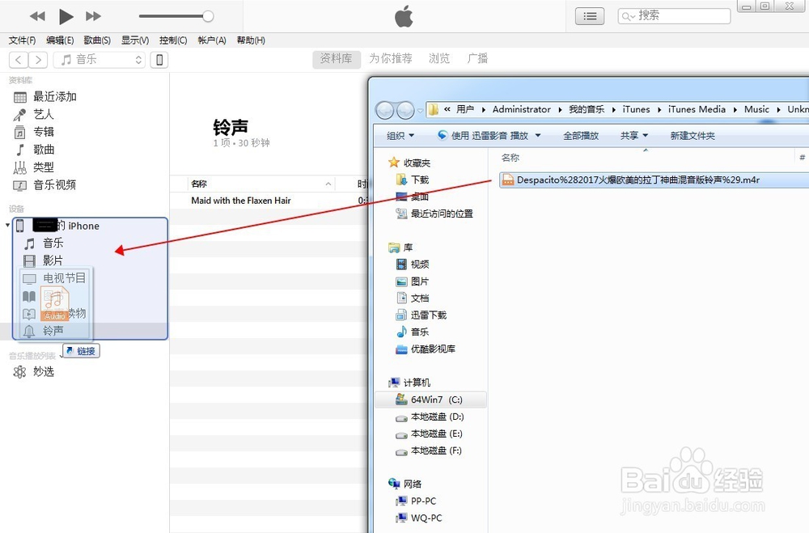Click Administrator in the Explorer address path
This screenshot has height=533, width=809.
coord(522,109)
